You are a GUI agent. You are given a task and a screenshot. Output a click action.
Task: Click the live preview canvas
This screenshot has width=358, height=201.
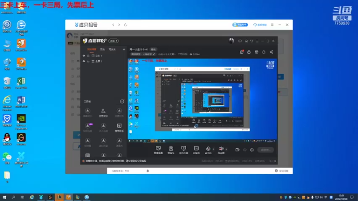click(202, 100)
